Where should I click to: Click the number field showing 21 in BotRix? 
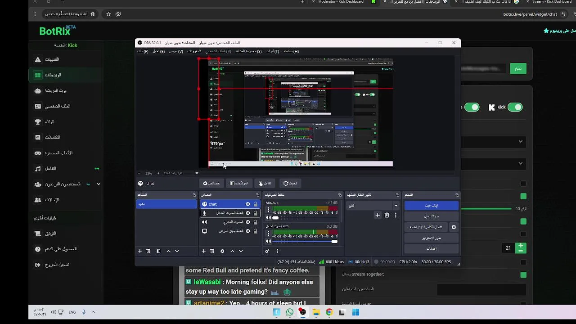508,248
